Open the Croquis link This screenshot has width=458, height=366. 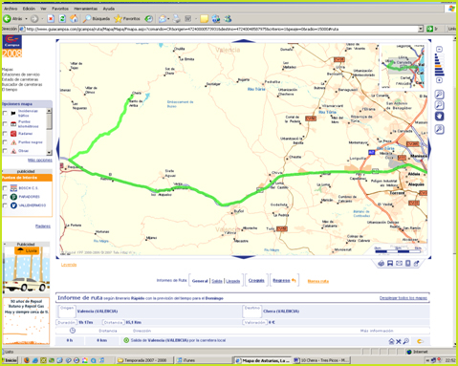(x=256, y=281)
